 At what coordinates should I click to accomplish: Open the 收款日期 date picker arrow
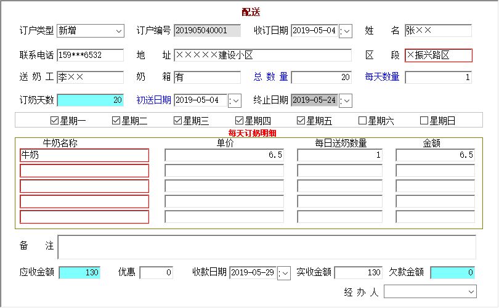pyautogui.click(x=284, y=273)
